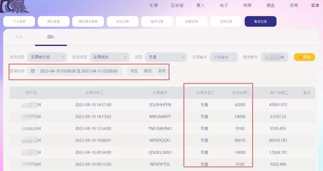Click the 42000 amount cell
The height and width of the screenshot is (171, 323).
(x=240, y=105)
